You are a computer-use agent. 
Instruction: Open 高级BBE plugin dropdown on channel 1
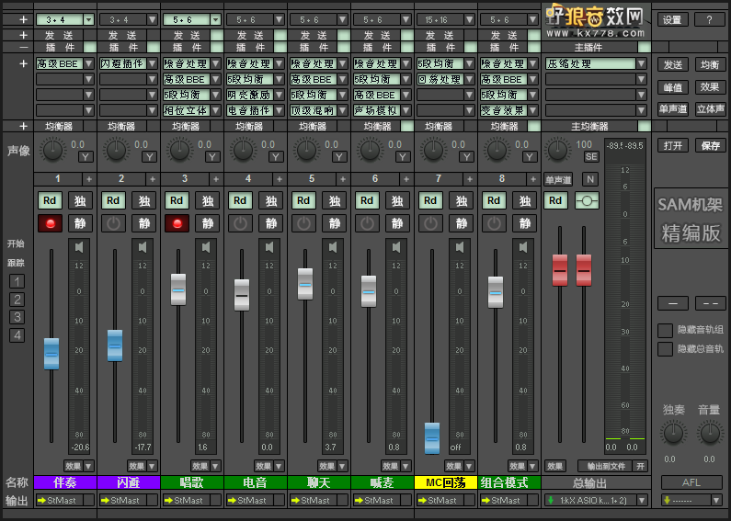pyautogui.click(x=88, y=63)
